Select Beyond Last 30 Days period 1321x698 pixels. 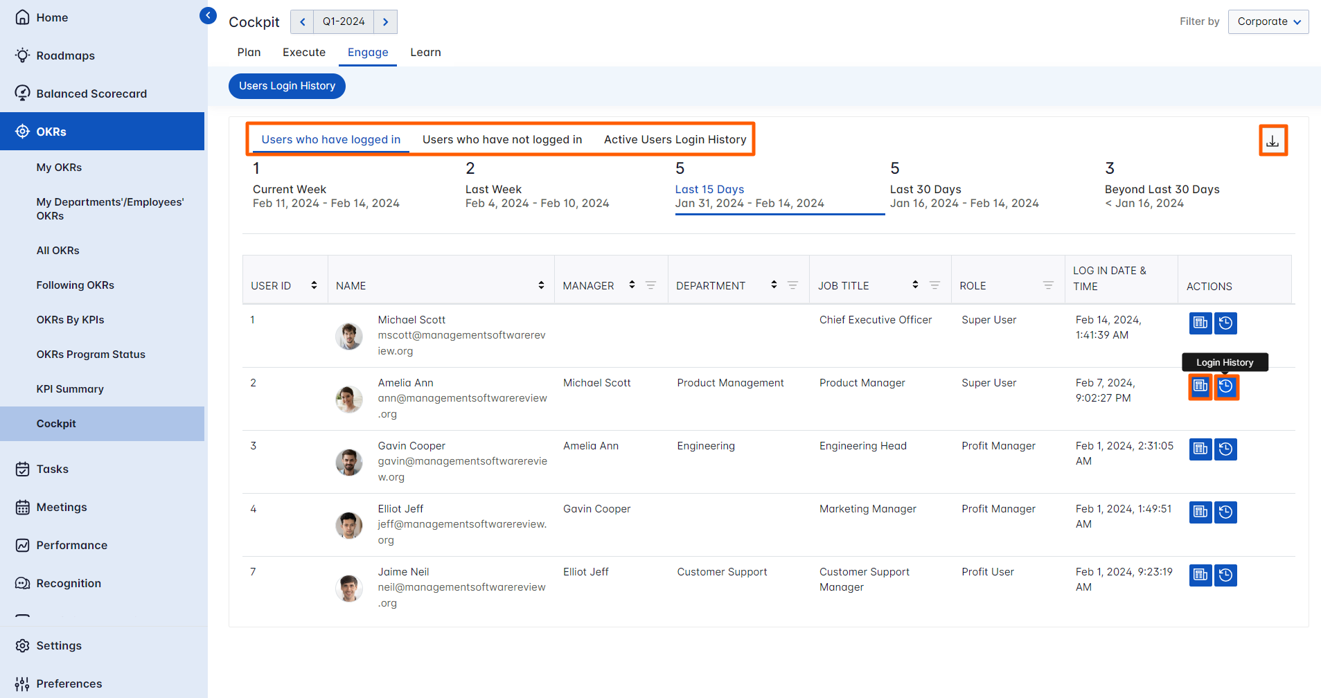pyautogui.click(x=1162, y=186)
